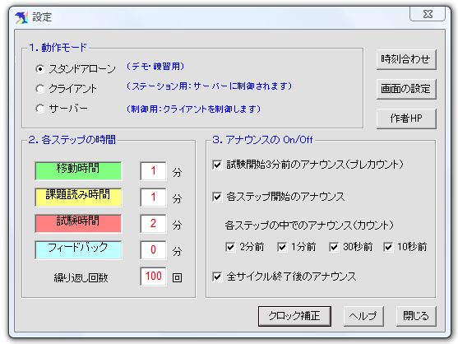Click the cyan フィードバック color label

tap(78, 249)
